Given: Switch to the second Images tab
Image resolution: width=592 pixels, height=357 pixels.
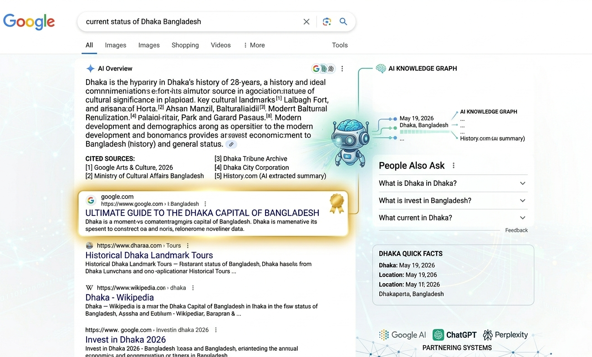Looking at the screenshot, I should tap(149, 45).
